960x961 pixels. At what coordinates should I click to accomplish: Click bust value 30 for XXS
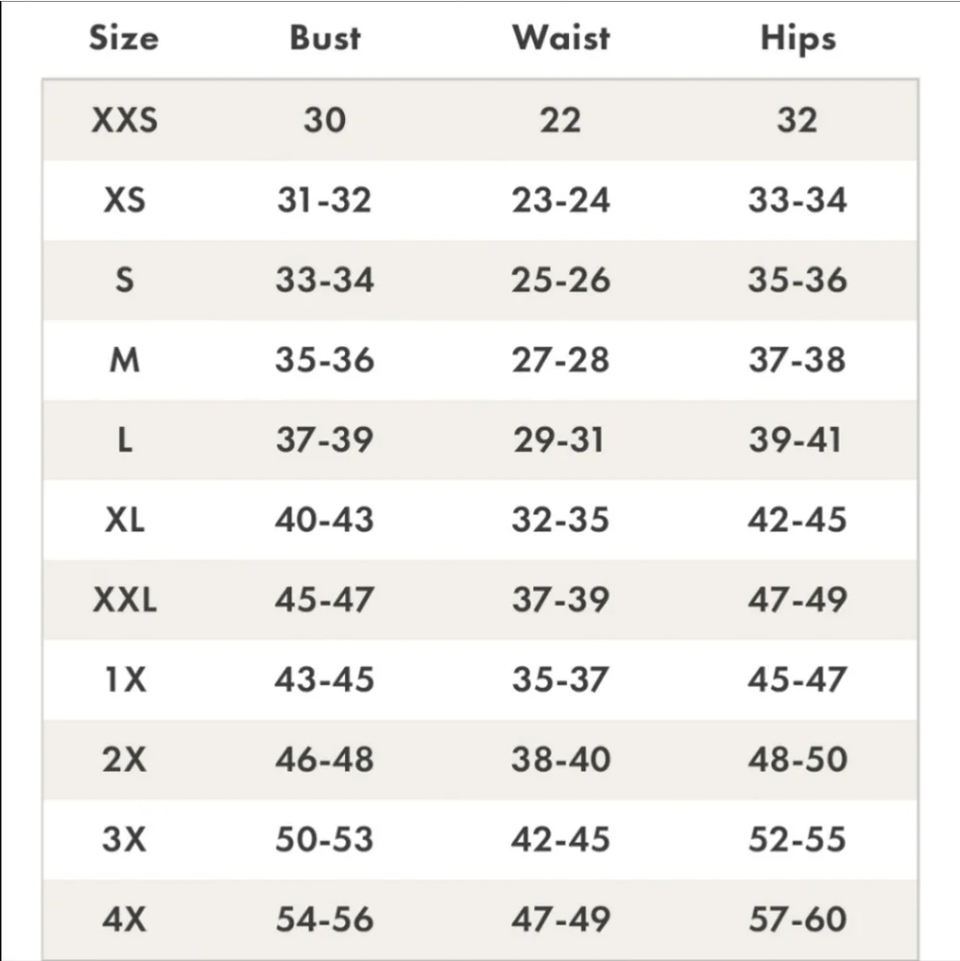coord(325,120)
